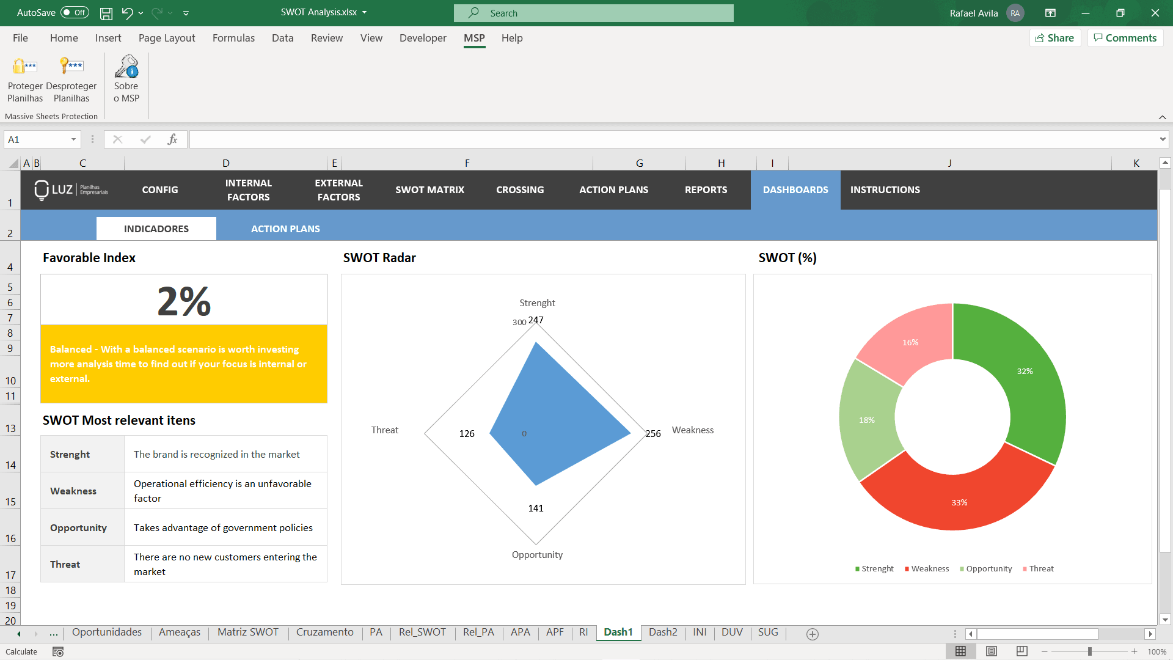1173x660 pixels.
Task: Switch to the Developer ribbon tab
Action: click(x=423, y=38)
